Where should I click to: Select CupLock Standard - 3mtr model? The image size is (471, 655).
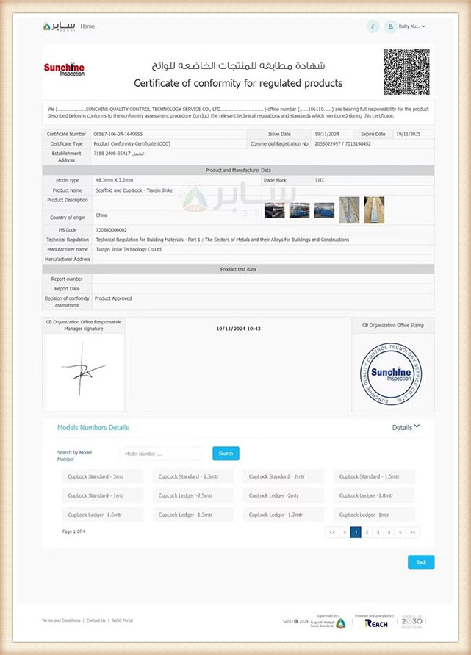pos(103,476)
